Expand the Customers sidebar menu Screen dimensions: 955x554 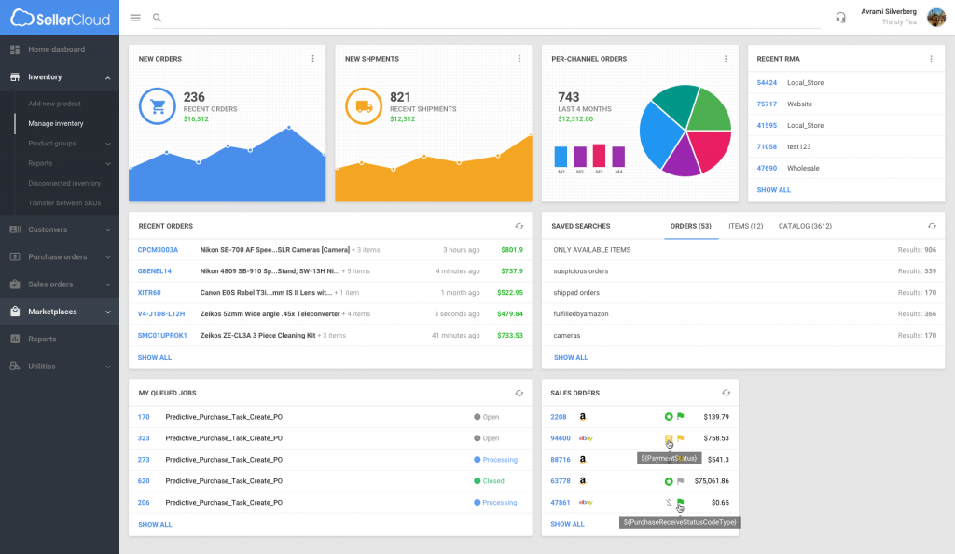108,229
